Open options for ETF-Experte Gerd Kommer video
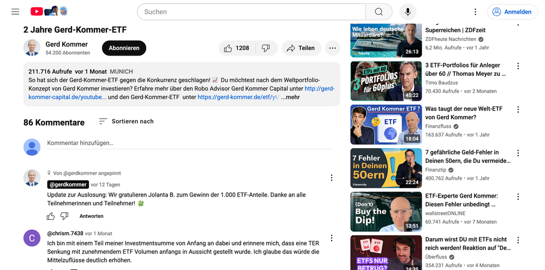Image resolution: width=545 pixels, height=270 pixels. (x=518, y=197)
